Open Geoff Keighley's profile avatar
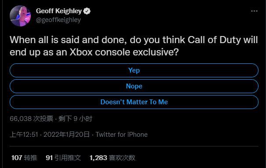 (20, 16)
